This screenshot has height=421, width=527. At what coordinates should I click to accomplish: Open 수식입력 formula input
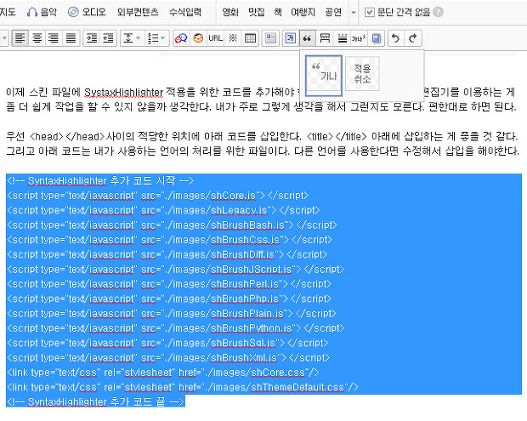tap(185, 12)
